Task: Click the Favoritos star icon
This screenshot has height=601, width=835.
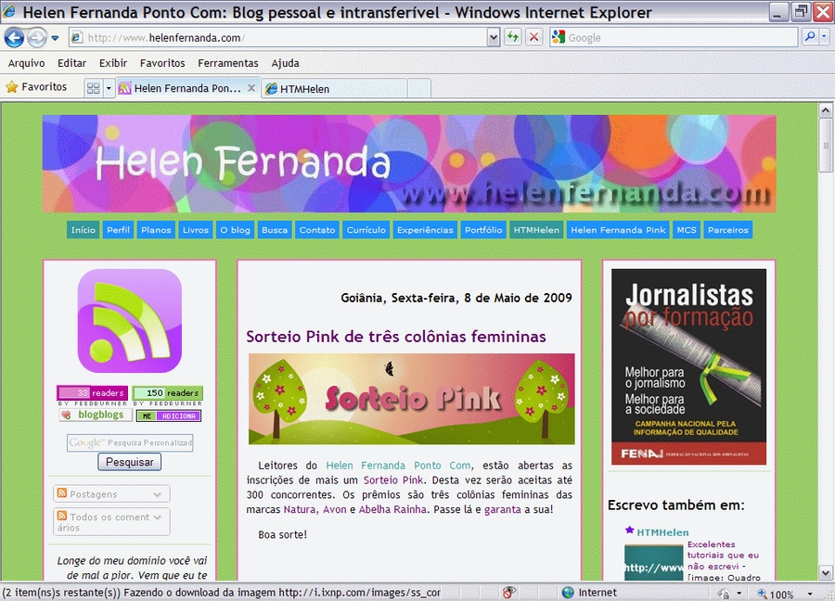Action: click(x=18, y=86)
